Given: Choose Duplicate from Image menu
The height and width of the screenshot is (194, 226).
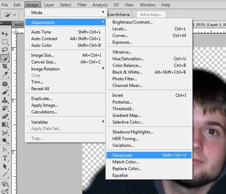Looking at the screenshot, I should tap(66, 99).
